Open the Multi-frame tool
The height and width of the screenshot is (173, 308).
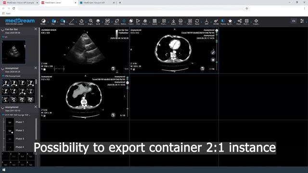click(246, 21)
